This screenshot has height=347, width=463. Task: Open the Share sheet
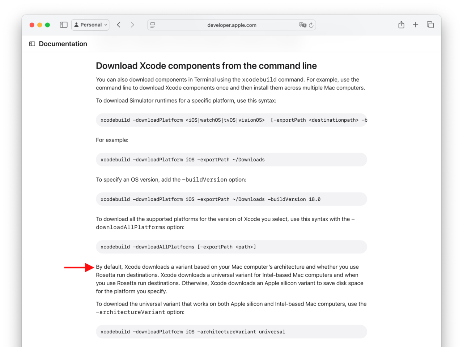click(401, 25)
